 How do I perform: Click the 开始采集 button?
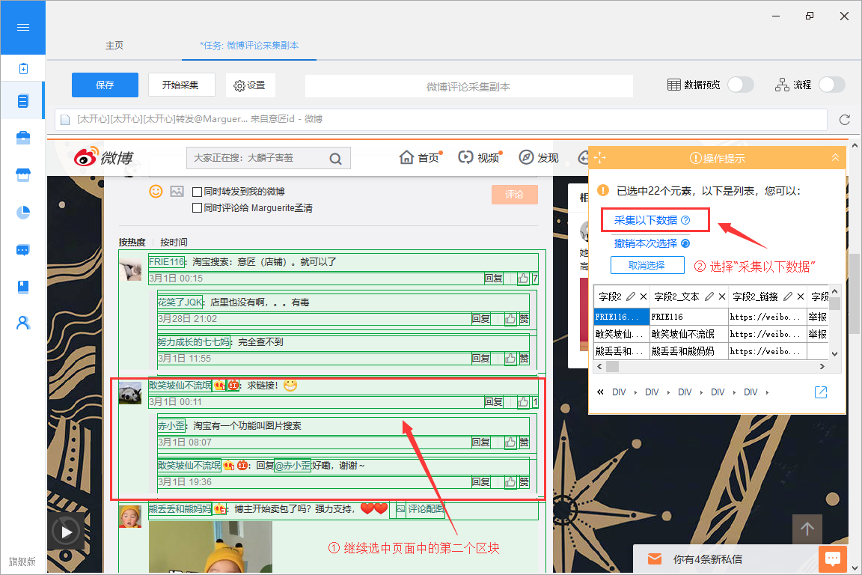(181, 85)
